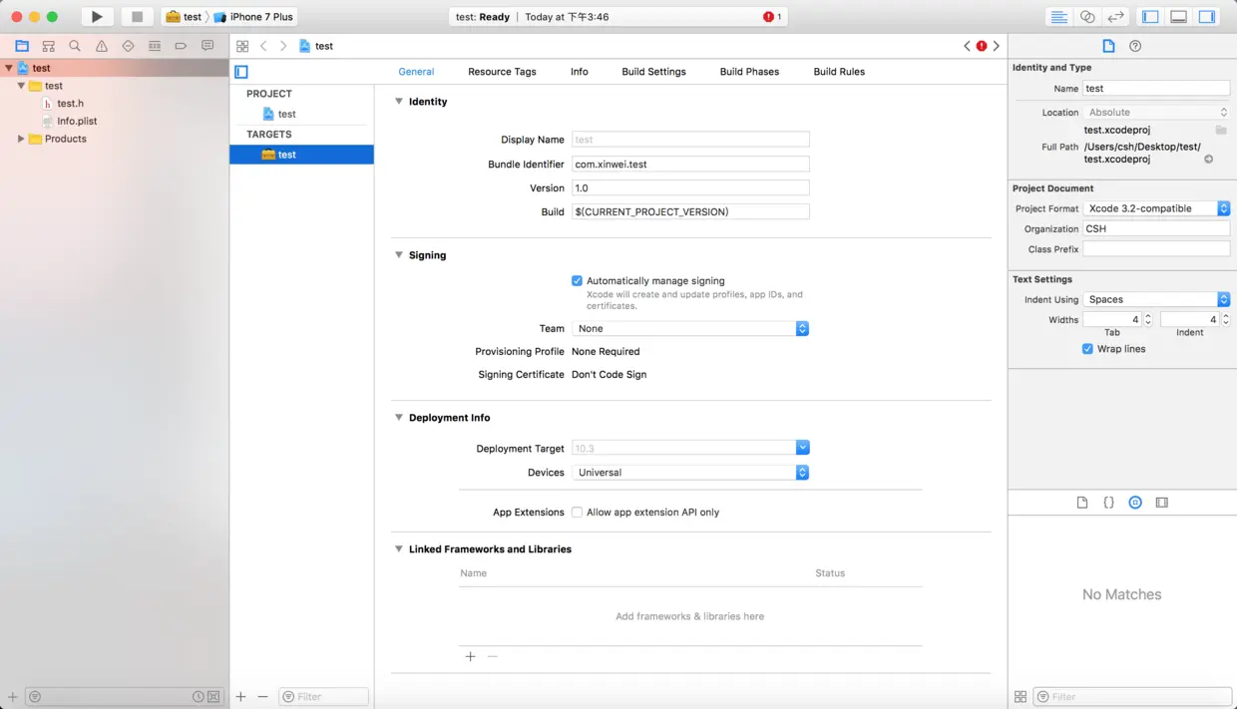Show the Standard editor
This screenshot has height=709, width=1237.
click(x=1059, y=17)
